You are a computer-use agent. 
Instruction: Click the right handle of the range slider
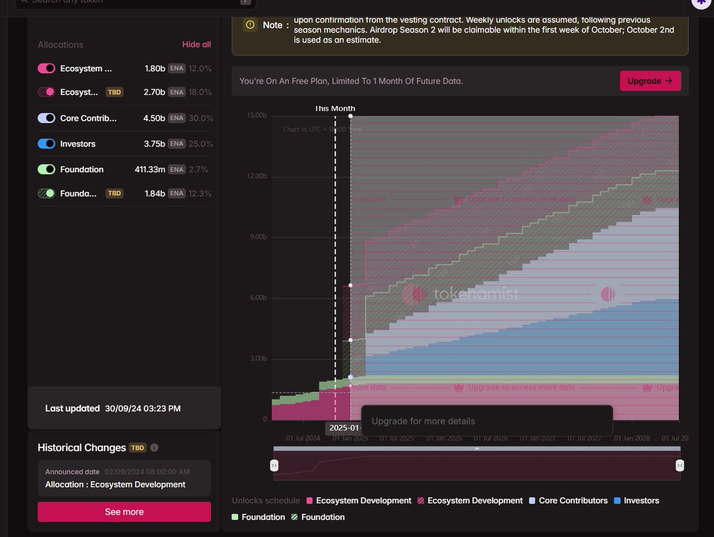coord(680,465)
